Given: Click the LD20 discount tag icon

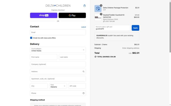Looking at the screenshot, I should [104, 21].
